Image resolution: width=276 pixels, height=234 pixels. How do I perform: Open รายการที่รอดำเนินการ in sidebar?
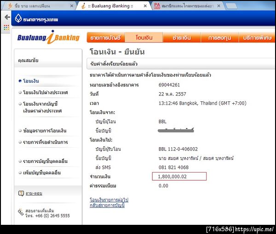(46, 142)
